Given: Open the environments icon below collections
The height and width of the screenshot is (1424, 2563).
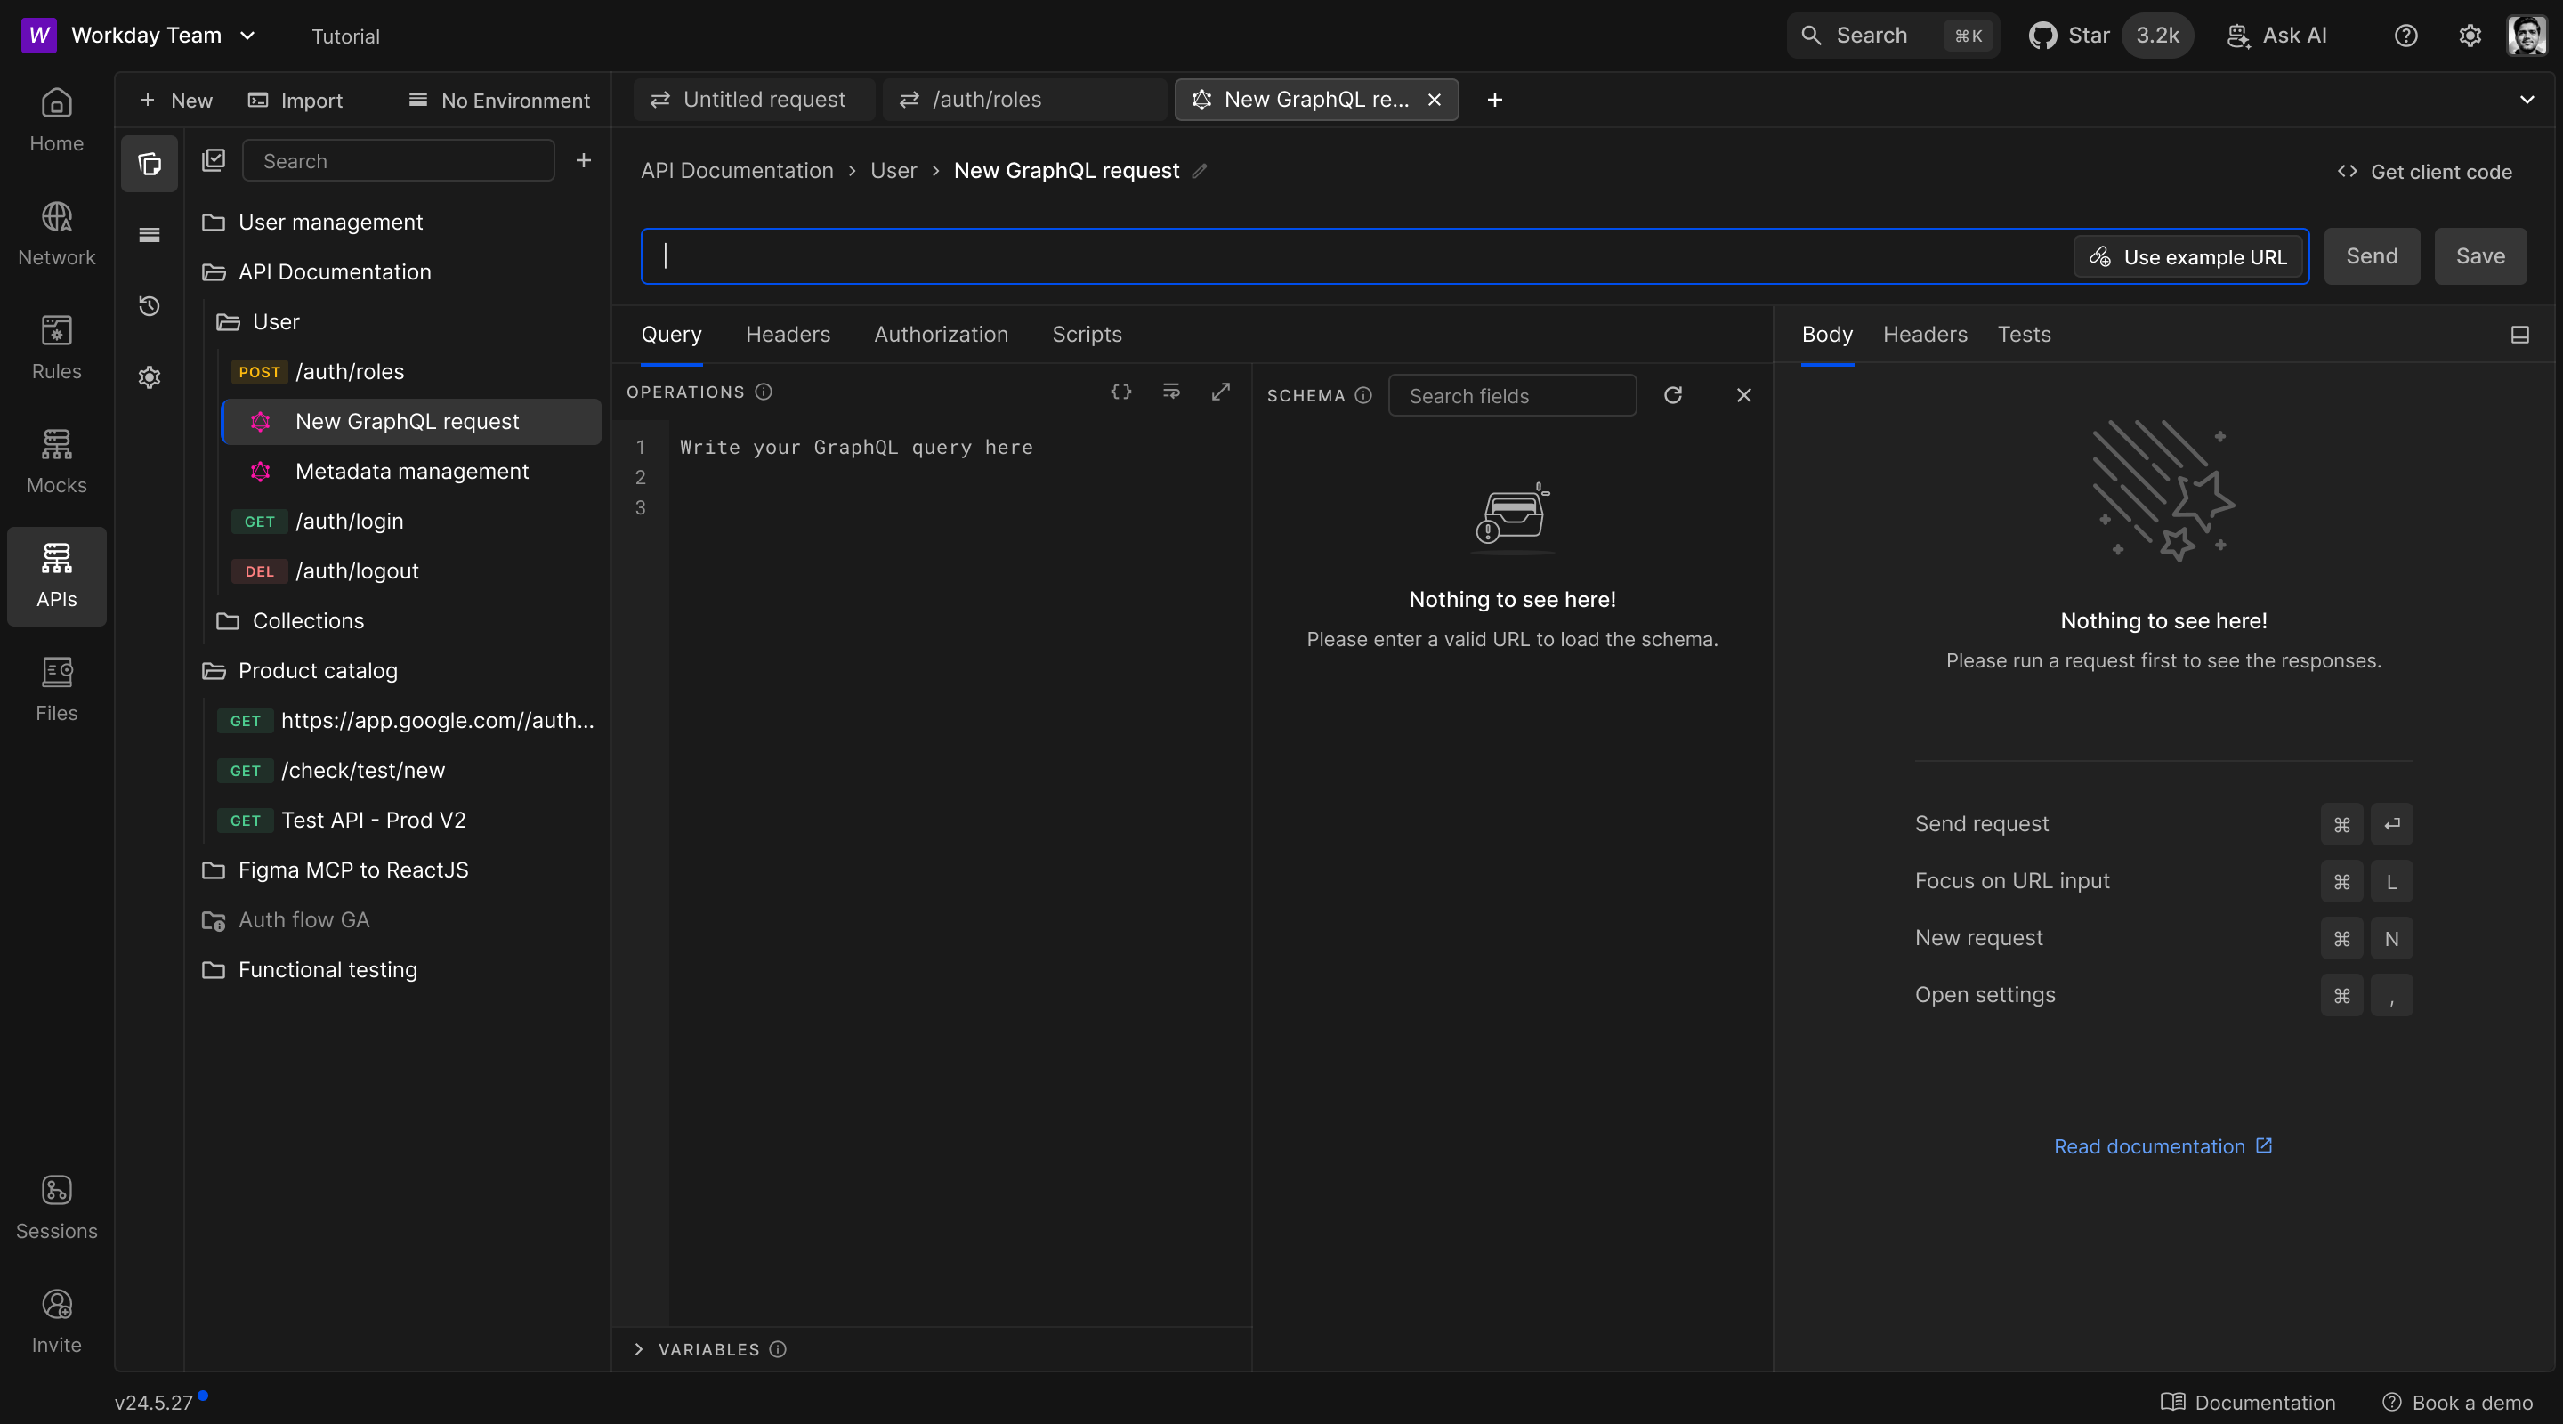Looking at the screenshot, I should coord(150,235).
